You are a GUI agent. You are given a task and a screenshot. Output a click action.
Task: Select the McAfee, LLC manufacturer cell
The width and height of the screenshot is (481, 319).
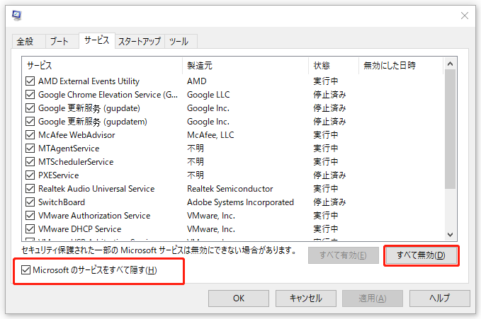pos(210,135)
